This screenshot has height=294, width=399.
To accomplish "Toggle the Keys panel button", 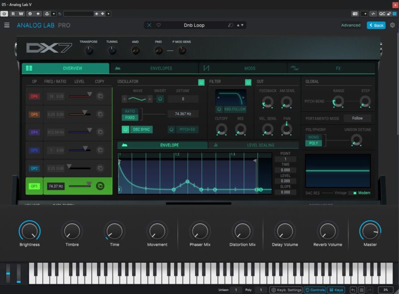I will tap(336, 290).
